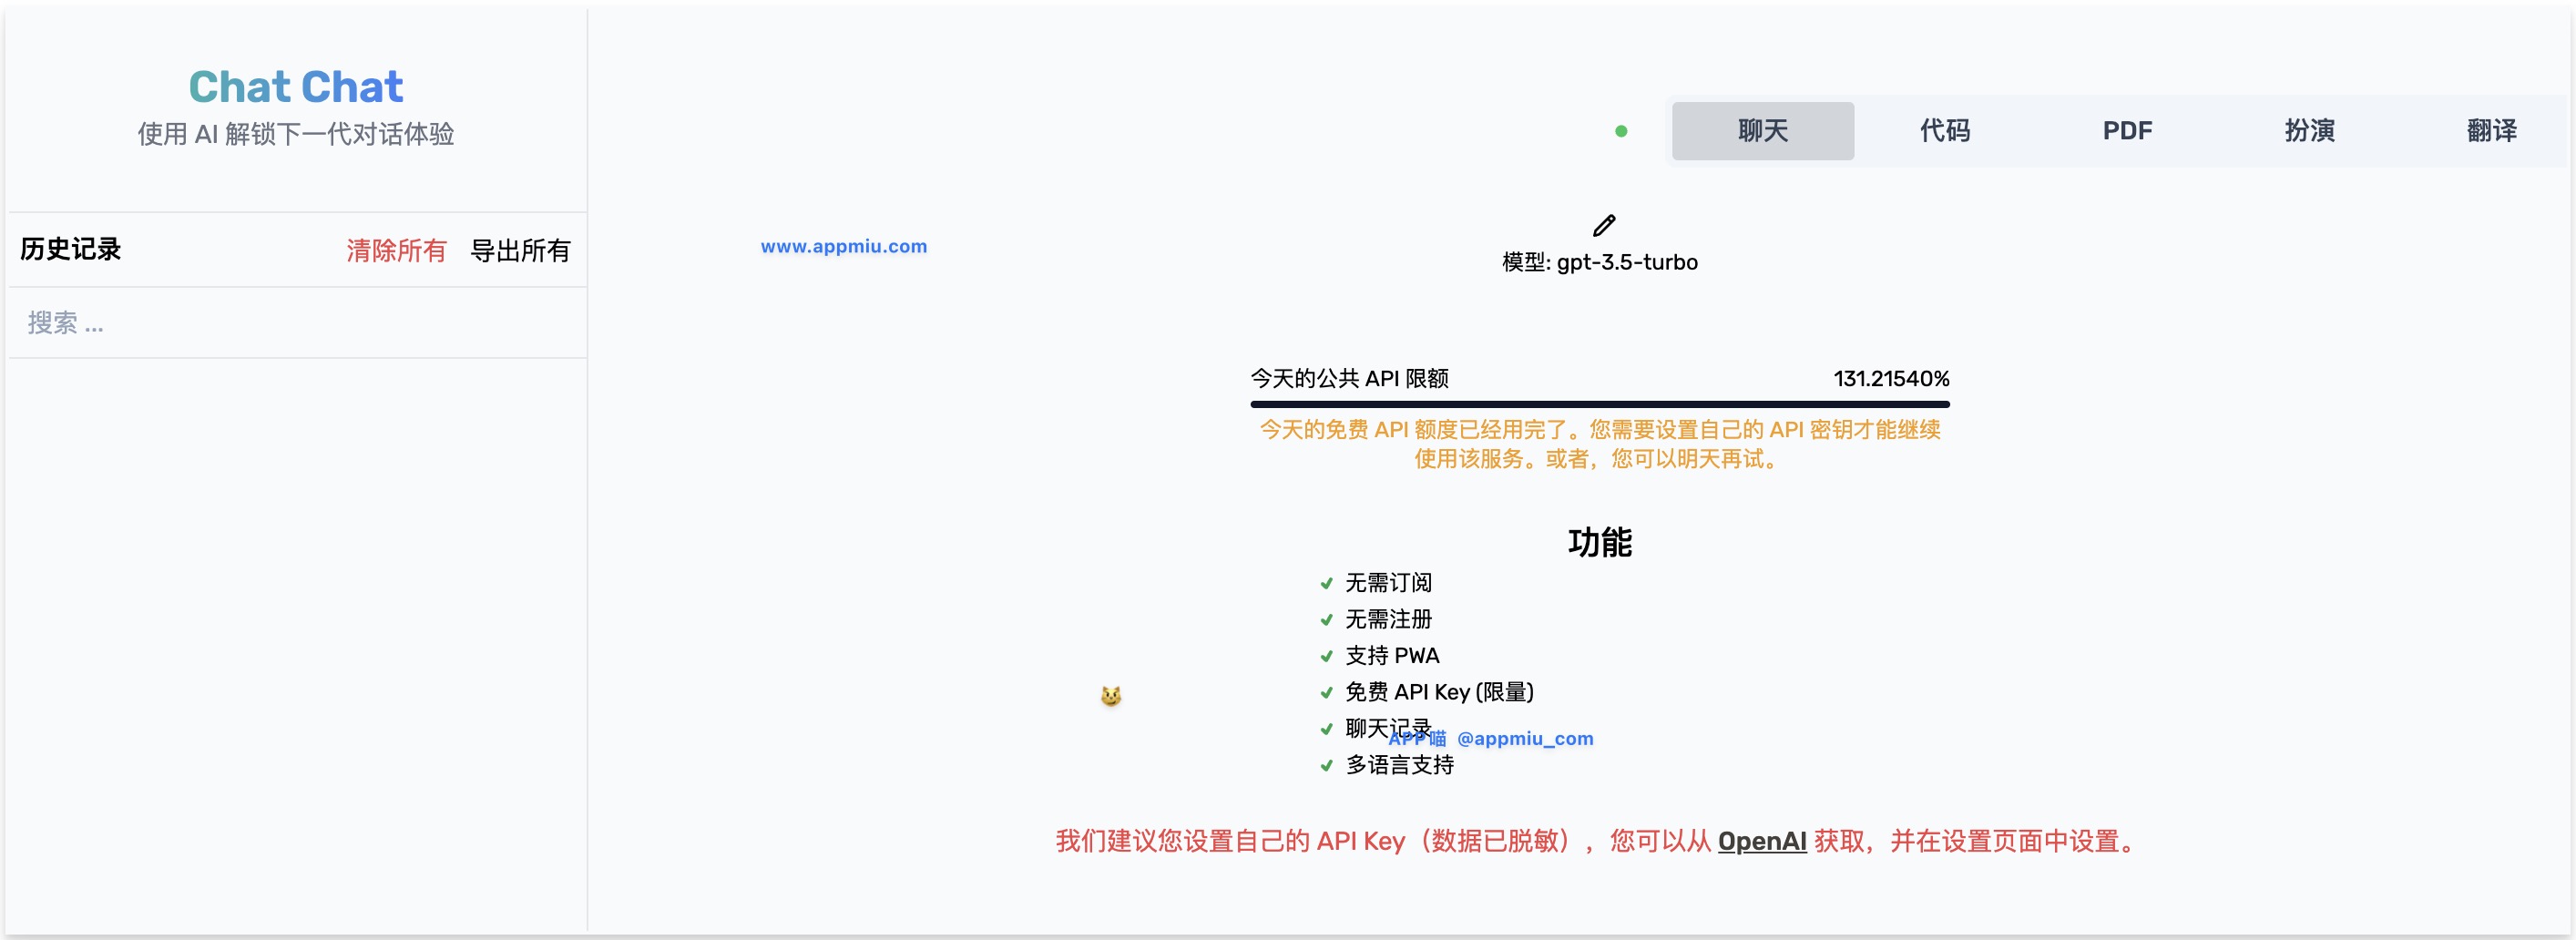Open the 翻译 tab

pos(2491,131)
